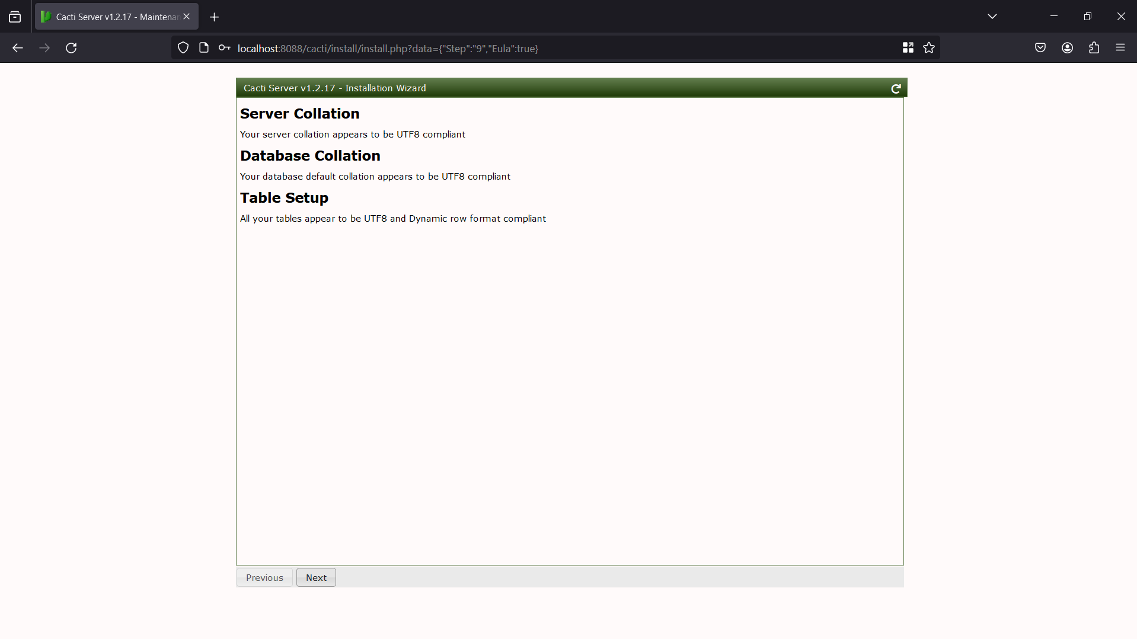Screen dimensions: 1137x639
Task: Open the site information page icon
Action: point(204,48)
